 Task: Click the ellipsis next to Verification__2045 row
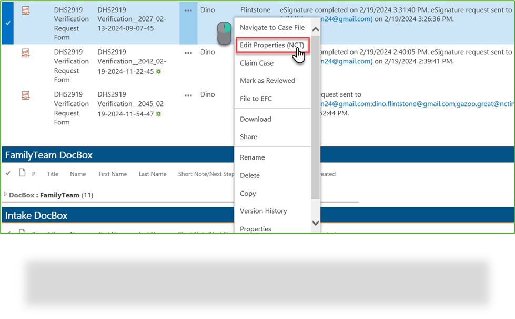tap(188, 94)
